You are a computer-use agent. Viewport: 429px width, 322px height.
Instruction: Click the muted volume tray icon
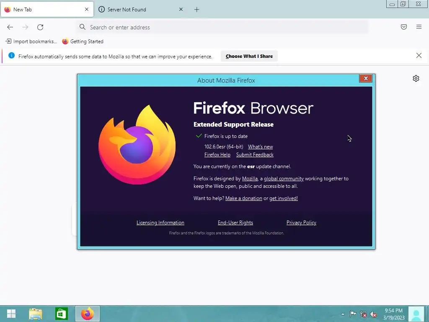point(373,314)
